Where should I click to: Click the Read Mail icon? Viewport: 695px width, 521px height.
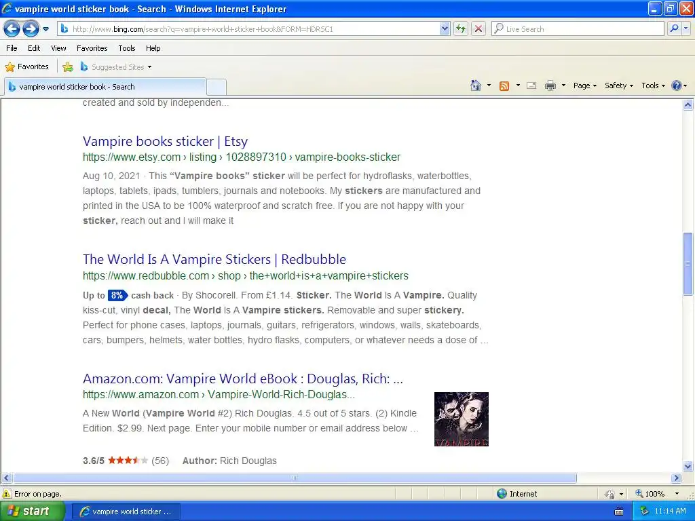point(531,85)
